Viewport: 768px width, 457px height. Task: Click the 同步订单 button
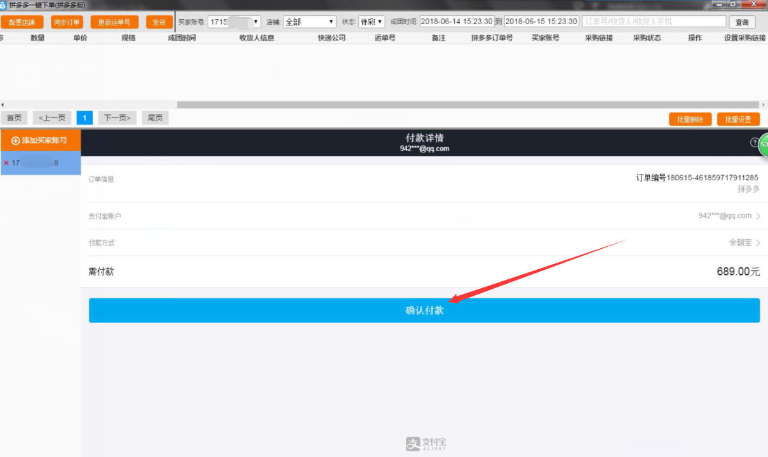67,22
